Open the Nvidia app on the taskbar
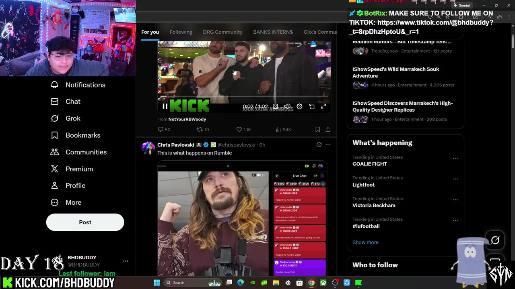The width and height of the screenshot is (515, 289). point(252,283)
